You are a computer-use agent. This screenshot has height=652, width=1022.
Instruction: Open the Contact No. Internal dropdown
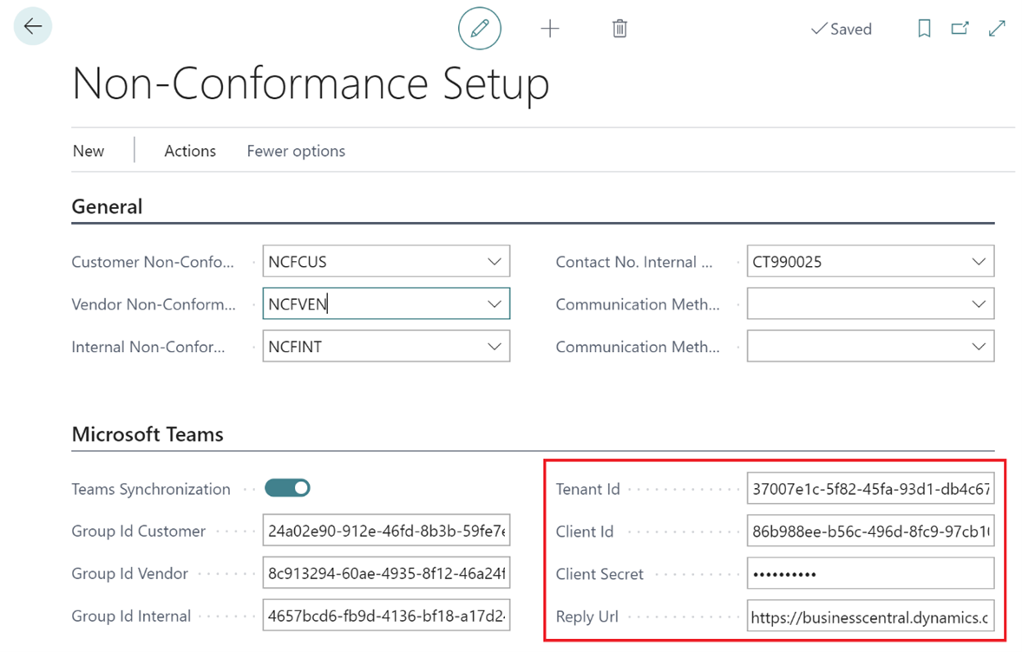[x=978, y=262]
